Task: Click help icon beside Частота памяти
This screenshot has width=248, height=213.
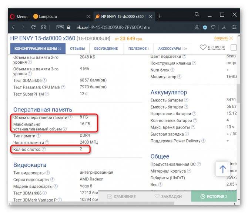Action: pos(47,142)
